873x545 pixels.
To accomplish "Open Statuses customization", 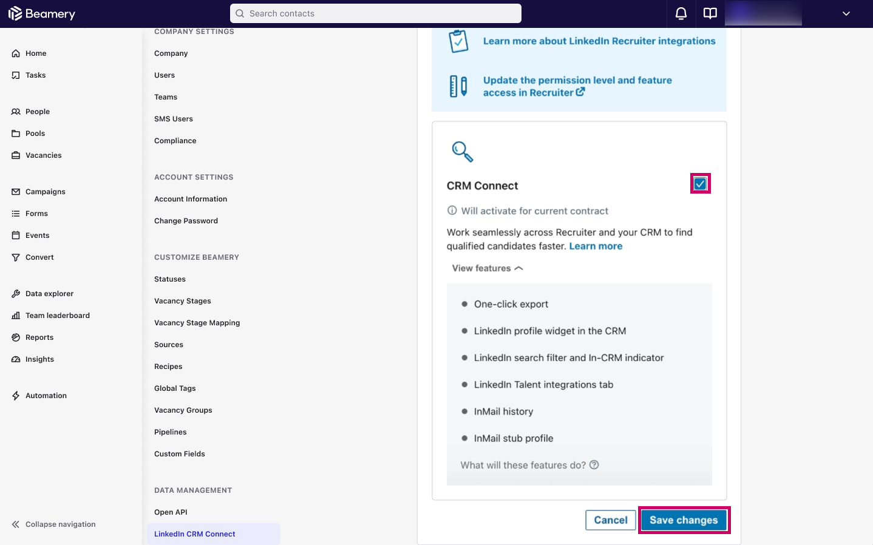I will click(170, 279).
